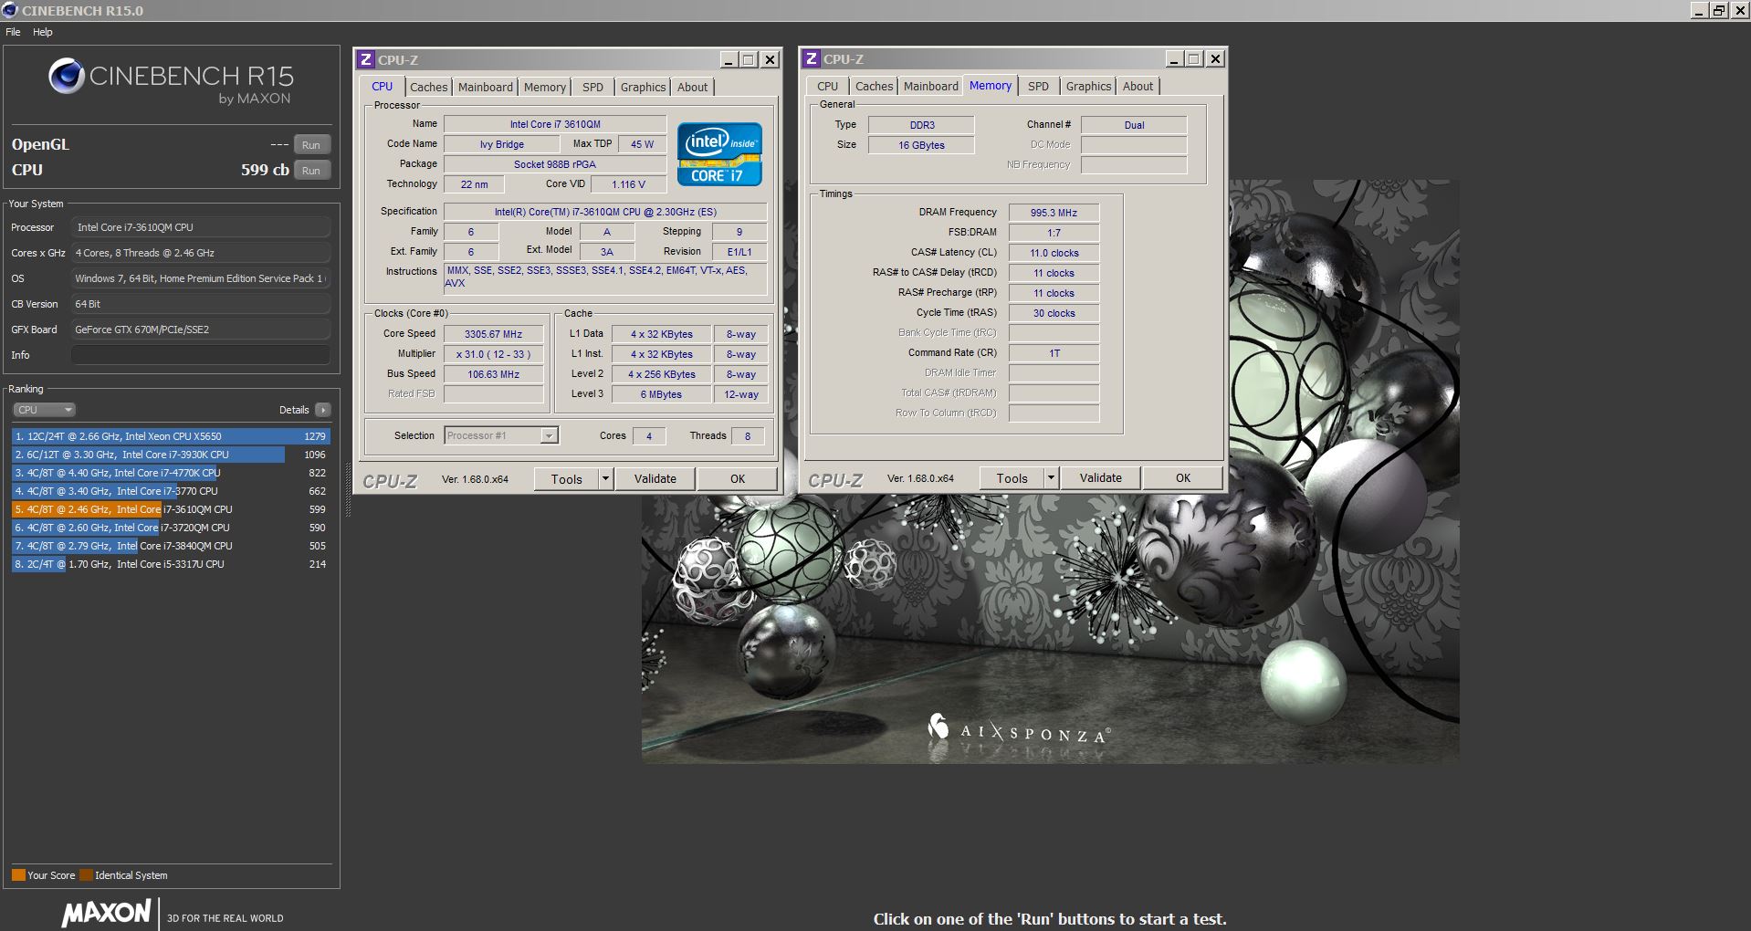Click the Intel Core i7 logo badge
Screen dimensions: 1751x931
pyautogui.click(x=719, y=154)
